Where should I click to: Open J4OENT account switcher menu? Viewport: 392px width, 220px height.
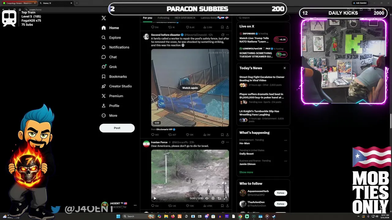[x=119, y=205]
